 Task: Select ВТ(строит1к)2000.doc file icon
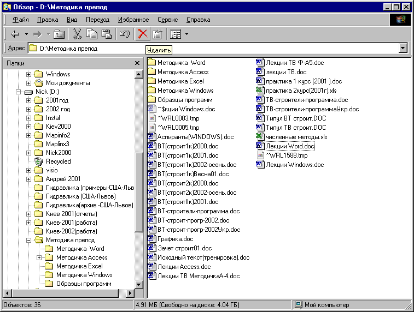(x=151, y=146)
